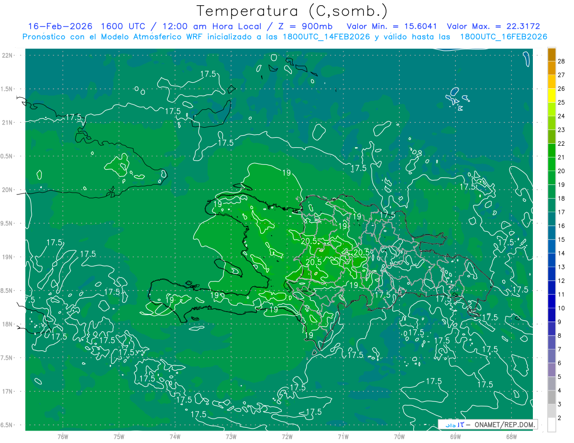574x443 pixels.
Task: Click colorbar value label '8'
Action: click(x=560, y=335)
